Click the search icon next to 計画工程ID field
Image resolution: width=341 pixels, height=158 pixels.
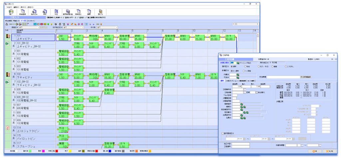pos(238,62)
